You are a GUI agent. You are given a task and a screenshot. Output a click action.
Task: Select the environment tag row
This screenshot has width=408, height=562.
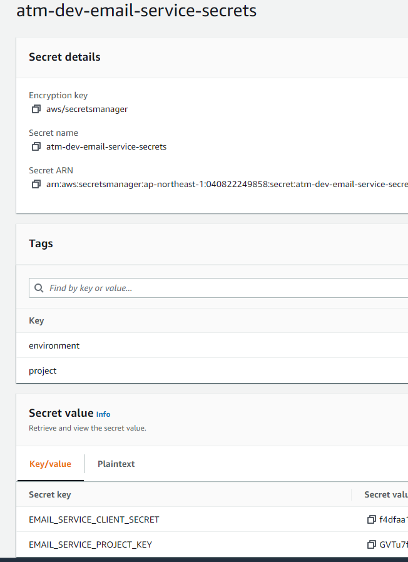(x=54, y=345)
